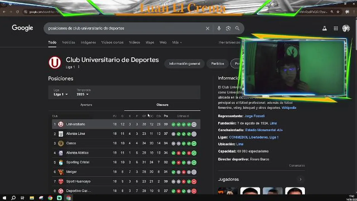This screenshot has width=357, height=201.
Task: Click the Partidos chip
Action: pyautogui.click(x=218, y=64)
